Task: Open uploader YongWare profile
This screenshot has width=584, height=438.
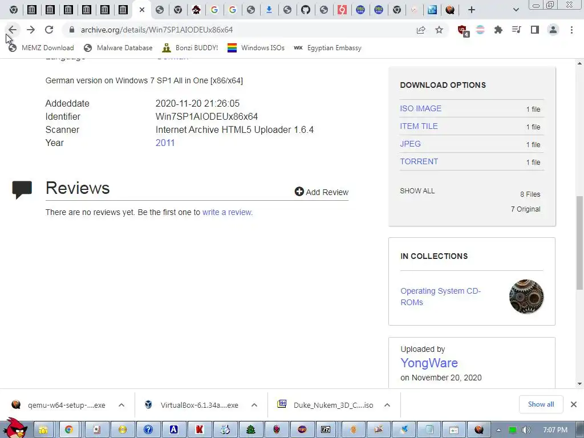Action: pos(429,363)
